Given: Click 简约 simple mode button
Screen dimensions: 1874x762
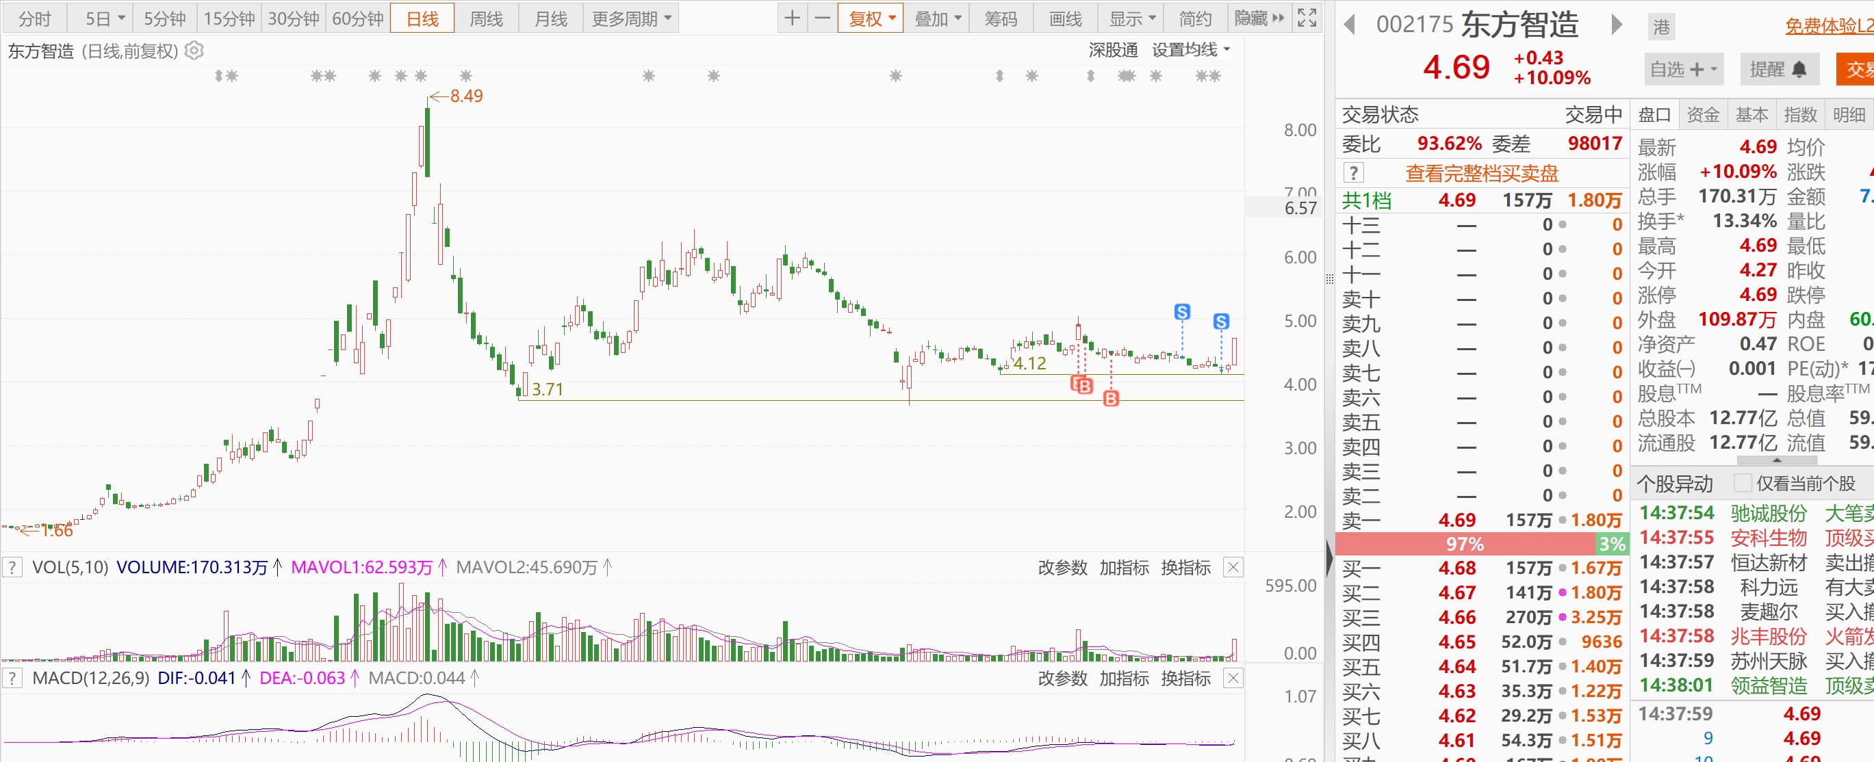Looking at the screenshot, I should pos(1194,19).
